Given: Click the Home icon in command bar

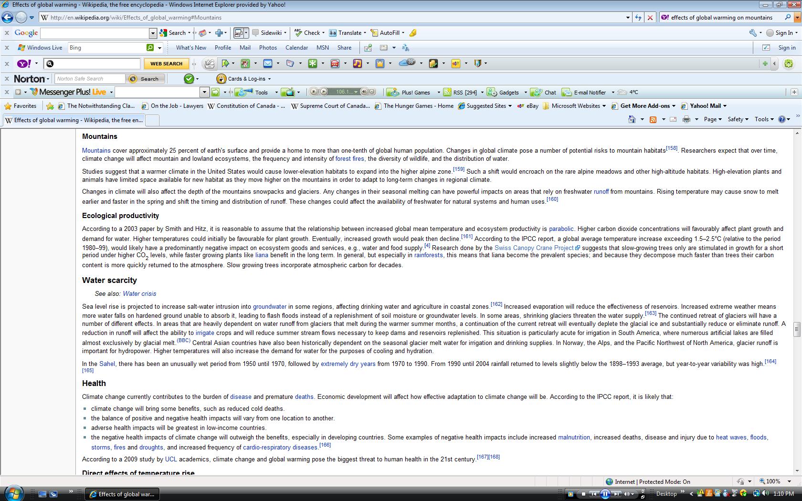Looking at the screenshot, I should tap(633, 119).
